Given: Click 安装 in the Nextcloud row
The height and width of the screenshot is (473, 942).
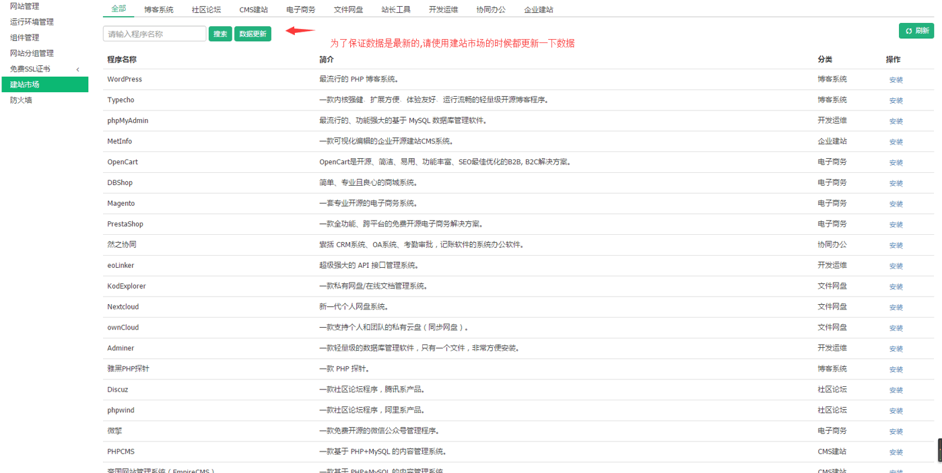Looking at the screenshot, I should point(896,307).
